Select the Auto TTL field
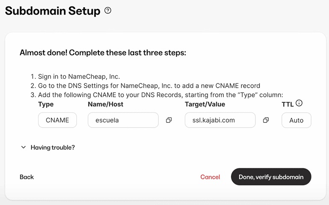 [296, 120]
